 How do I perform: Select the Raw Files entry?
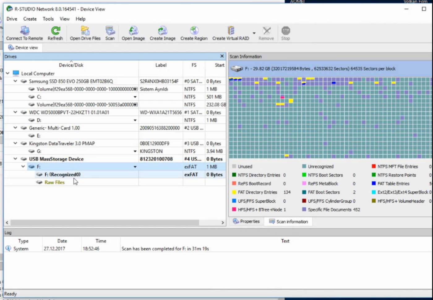coord(54,182)
